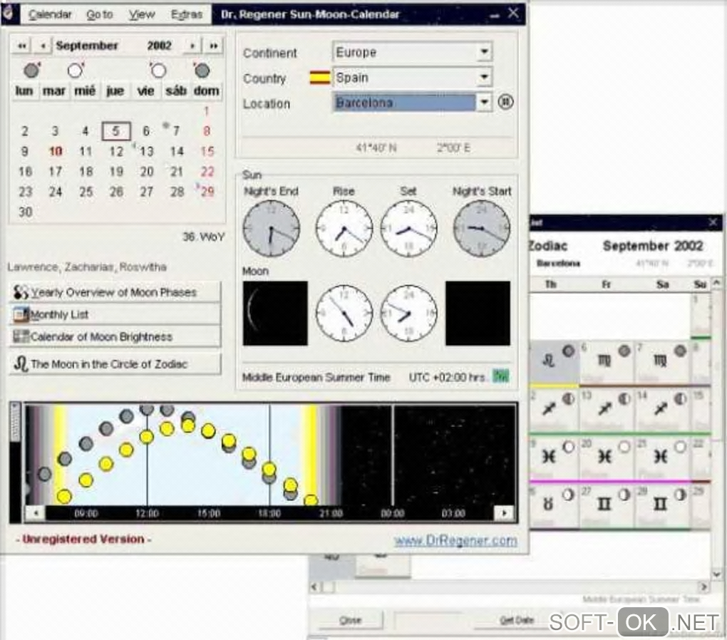The image size is (727, 640).
Task: Click the Moon rise clock
Action: (x=344, y=313)
